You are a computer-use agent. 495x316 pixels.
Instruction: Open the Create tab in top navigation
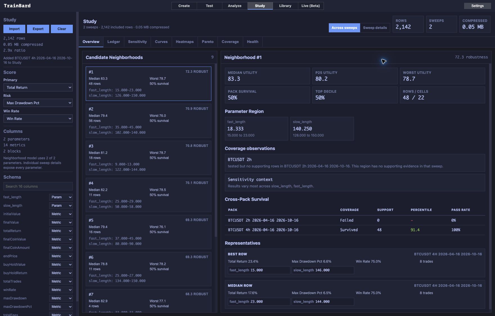pyautogui.click(x=184, y=6)
